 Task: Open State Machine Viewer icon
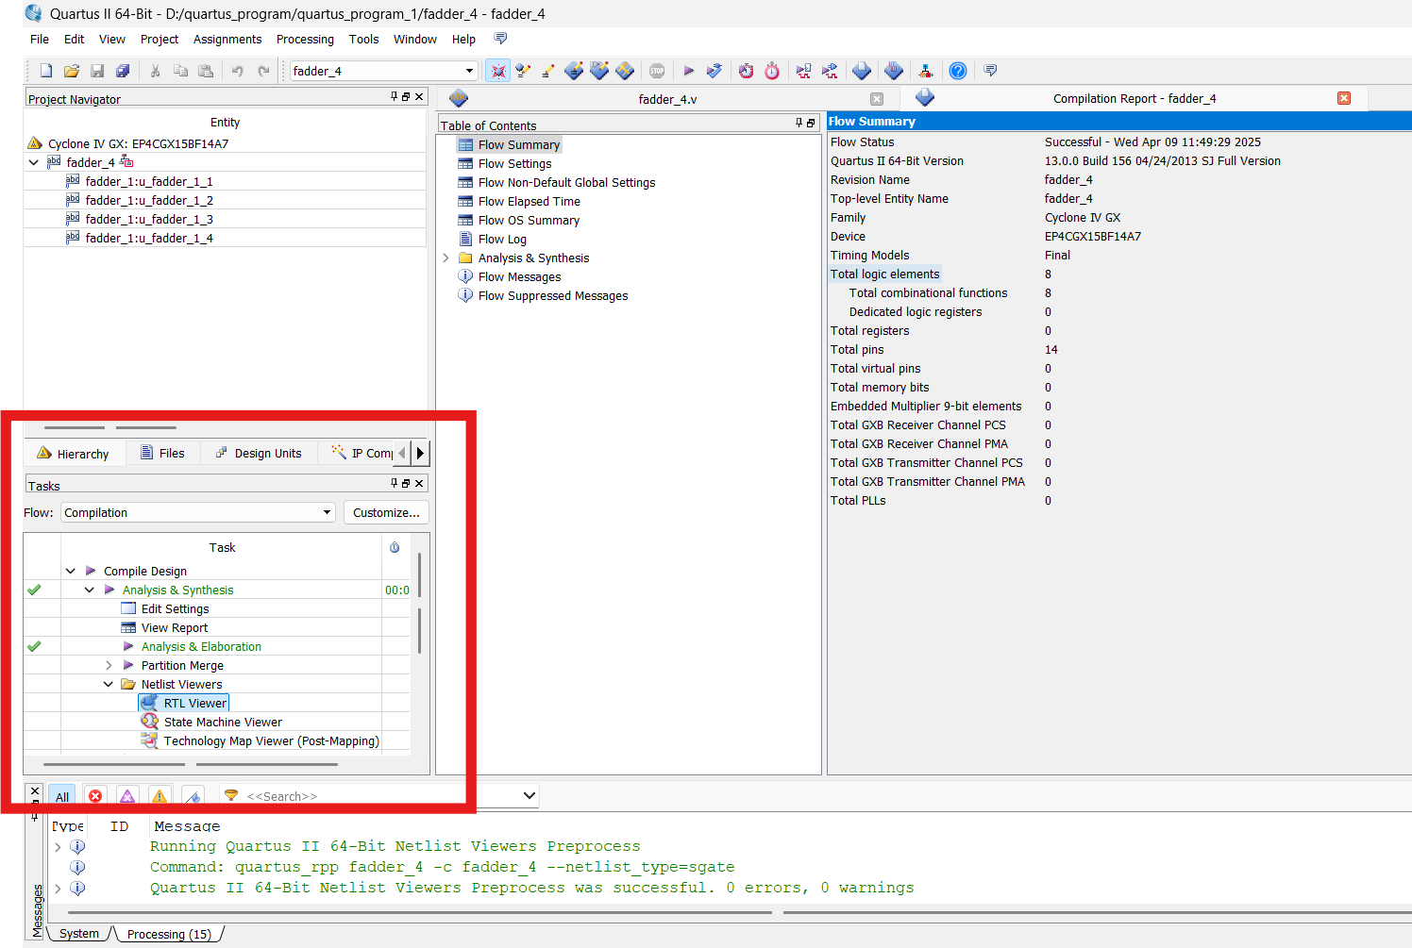point(149,722)
